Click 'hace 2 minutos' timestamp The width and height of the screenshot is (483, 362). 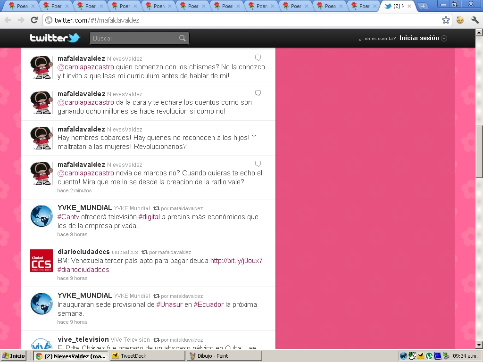tap(74, 190)
